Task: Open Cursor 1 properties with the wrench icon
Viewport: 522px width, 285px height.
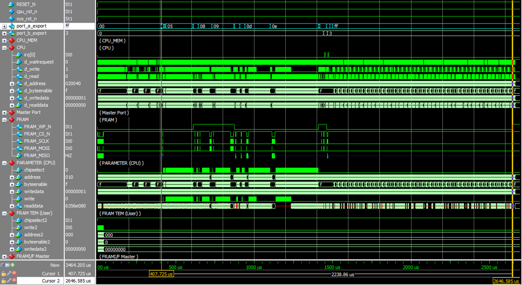Action: (x=9, y=273)
